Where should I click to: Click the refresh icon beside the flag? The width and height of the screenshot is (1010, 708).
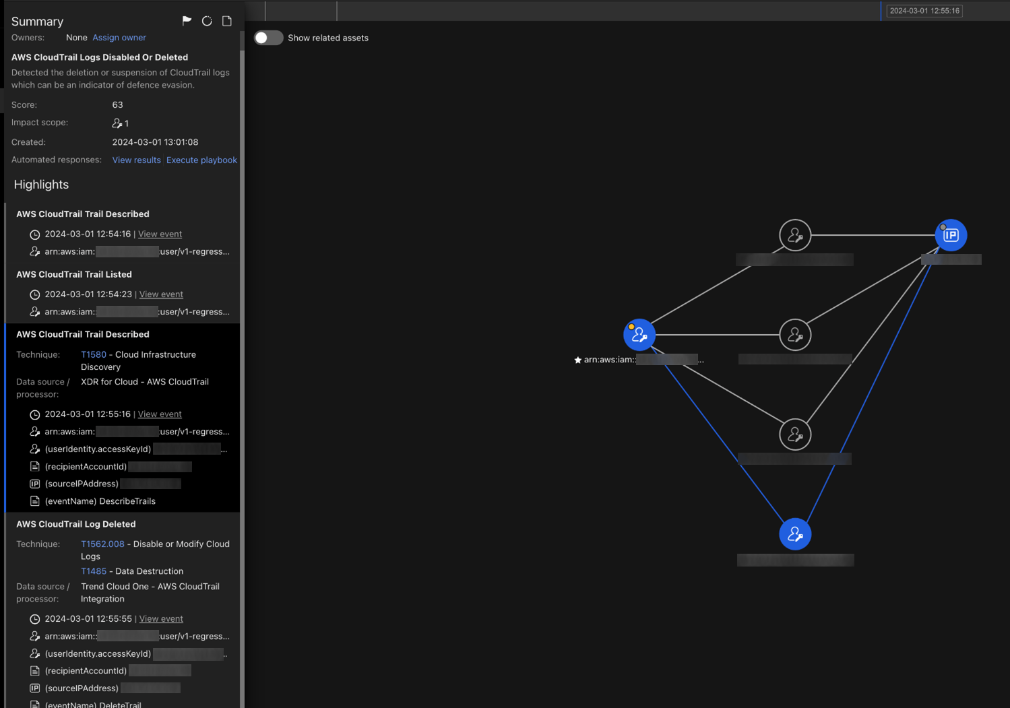207,21
